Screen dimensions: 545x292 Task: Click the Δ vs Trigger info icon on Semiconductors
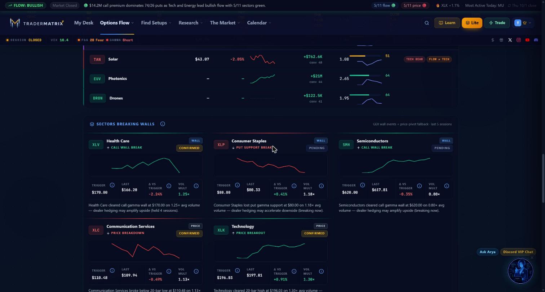419,186
